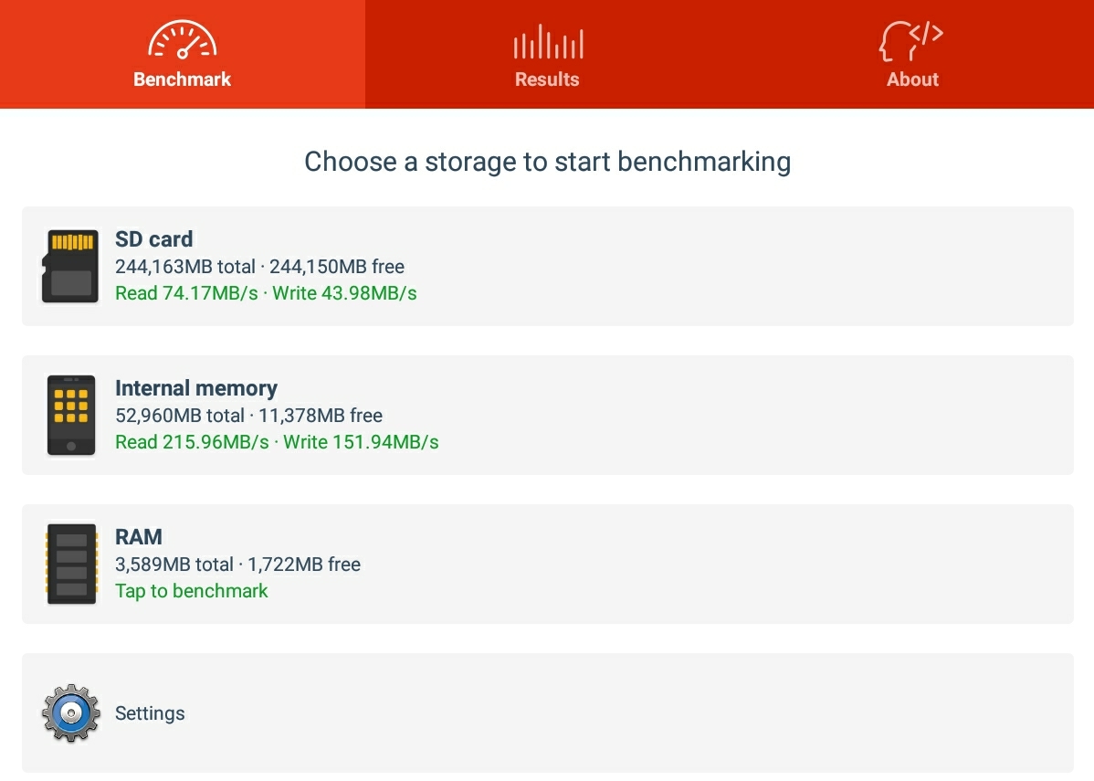The height and width of the screenshot is (781, 1094).
Task: Click the Settings gear icon
Action: 70,712
